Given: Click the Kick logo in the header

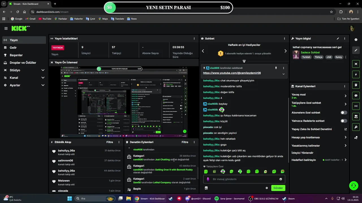Looking at the screenshot, I should click(20, 28).
